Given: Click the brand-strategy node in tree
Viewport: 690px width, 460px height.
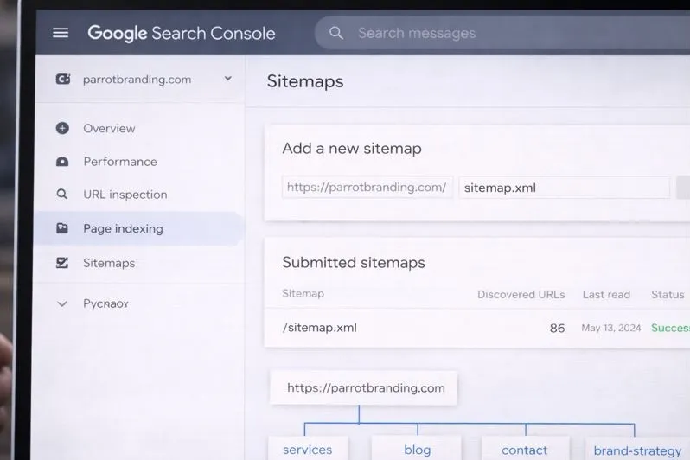Looking at the screenshot, I should click(x=637, y=450).
